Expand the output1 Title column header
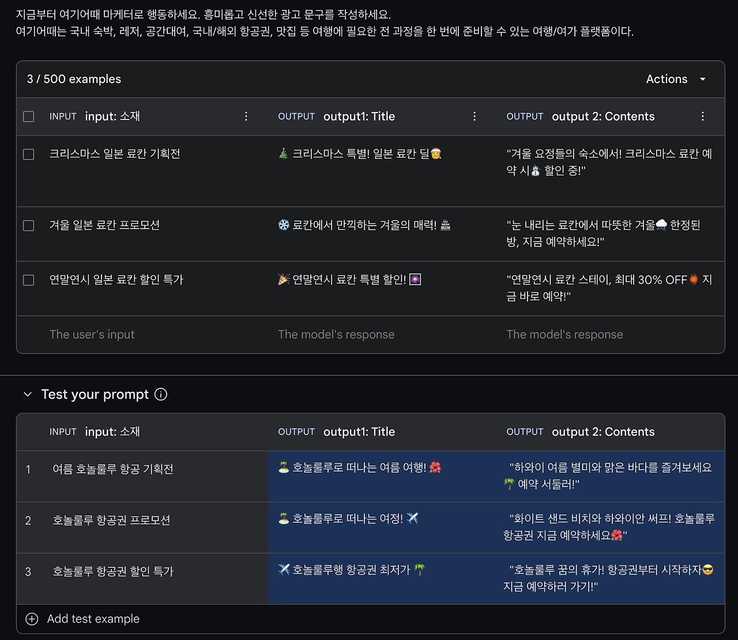The width and height of the screenshot is (738, 640). click(359, 116)
